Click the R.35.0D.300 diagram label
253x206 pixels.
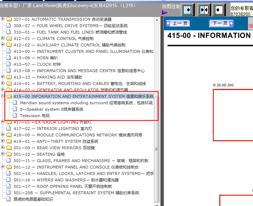[223, 85]
